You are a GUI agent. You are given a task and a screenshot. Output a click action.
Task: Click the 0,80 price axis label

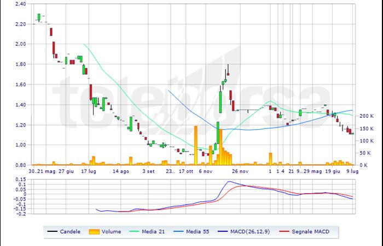coord(20,165)
